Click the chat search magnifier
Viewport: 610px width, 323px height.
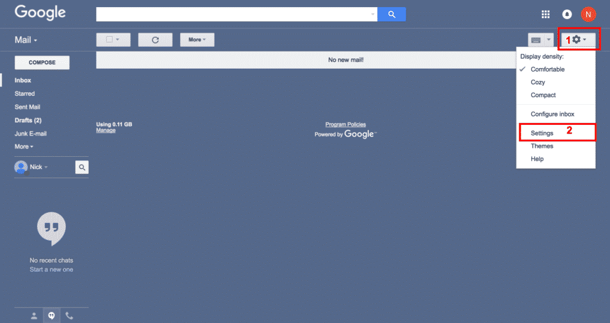click(82, 167)
